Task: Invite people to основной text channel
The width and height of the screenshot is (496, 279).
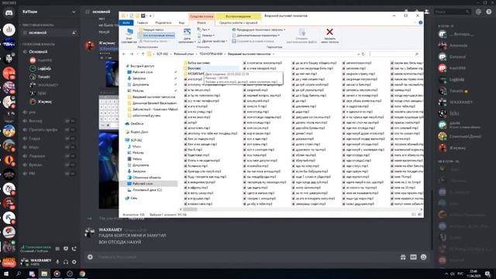Action: [74, 33]
